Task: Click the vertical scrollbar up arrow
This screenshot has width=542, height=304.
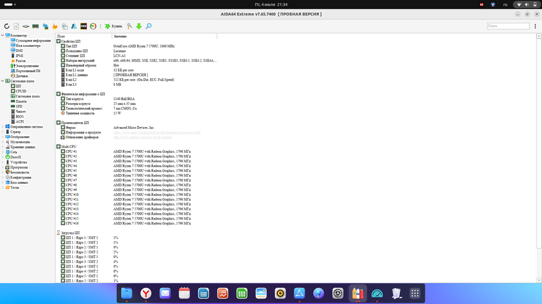Action: pos(539,36)
